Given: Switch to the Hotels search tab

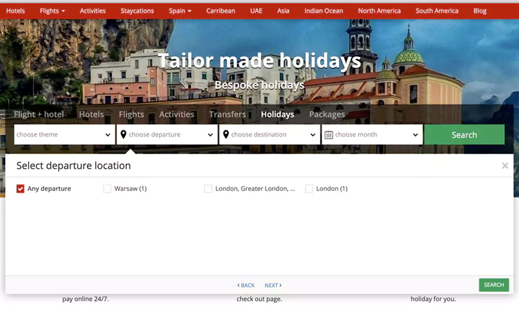Looking at the screenshot, I should (92, 114).
